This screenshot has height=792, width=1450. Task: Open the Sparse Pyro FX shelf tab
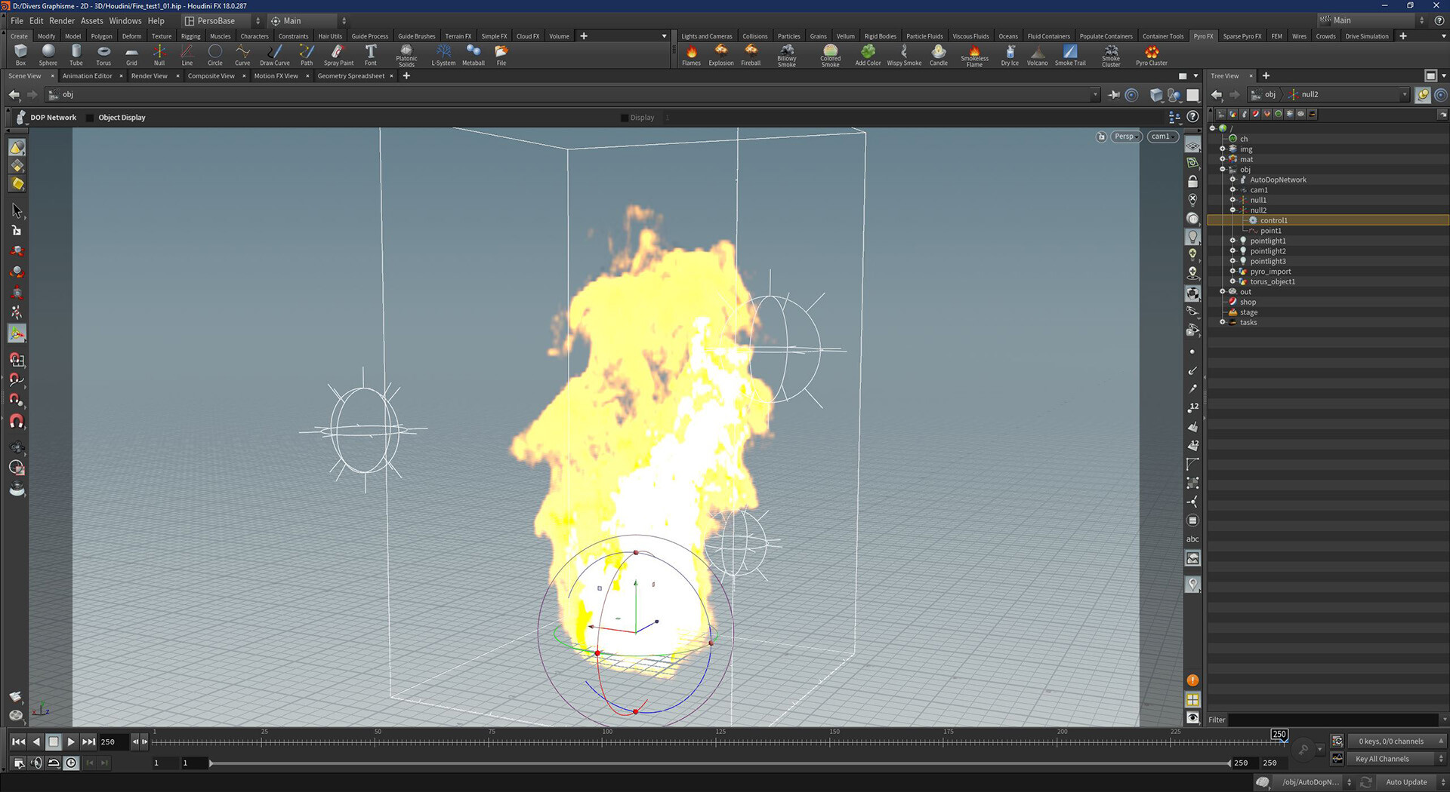(1242, 36)
